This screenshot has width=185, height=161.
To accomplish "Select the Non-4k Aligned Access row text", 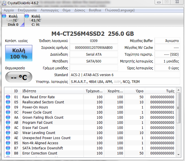I will 40,143.
